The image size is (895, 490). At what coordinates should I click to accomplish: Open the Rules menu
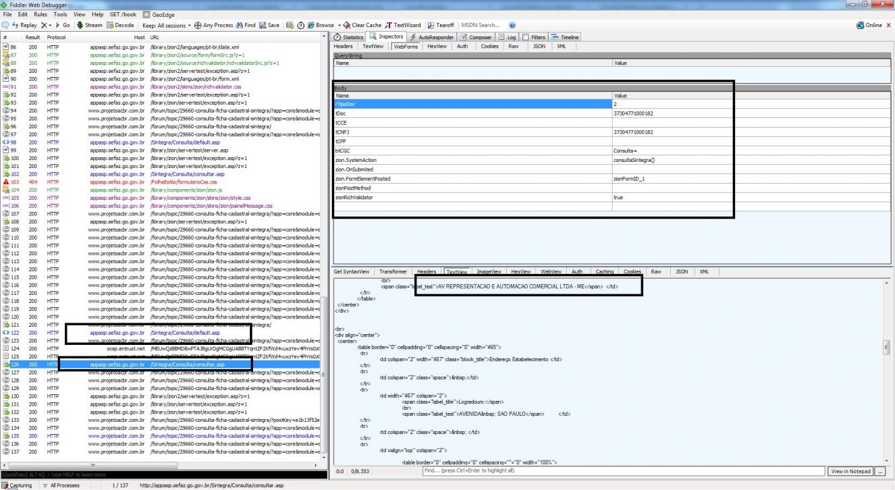click(x=40, y=14)
